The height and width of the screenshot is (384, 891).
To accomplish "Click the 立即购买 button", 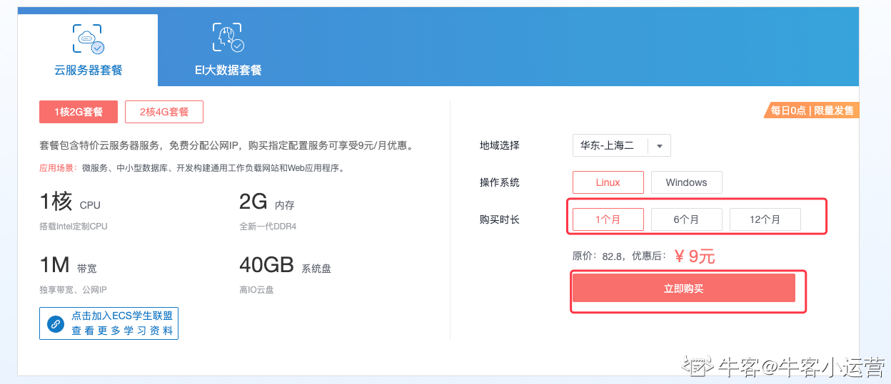I will pos(684,289).
